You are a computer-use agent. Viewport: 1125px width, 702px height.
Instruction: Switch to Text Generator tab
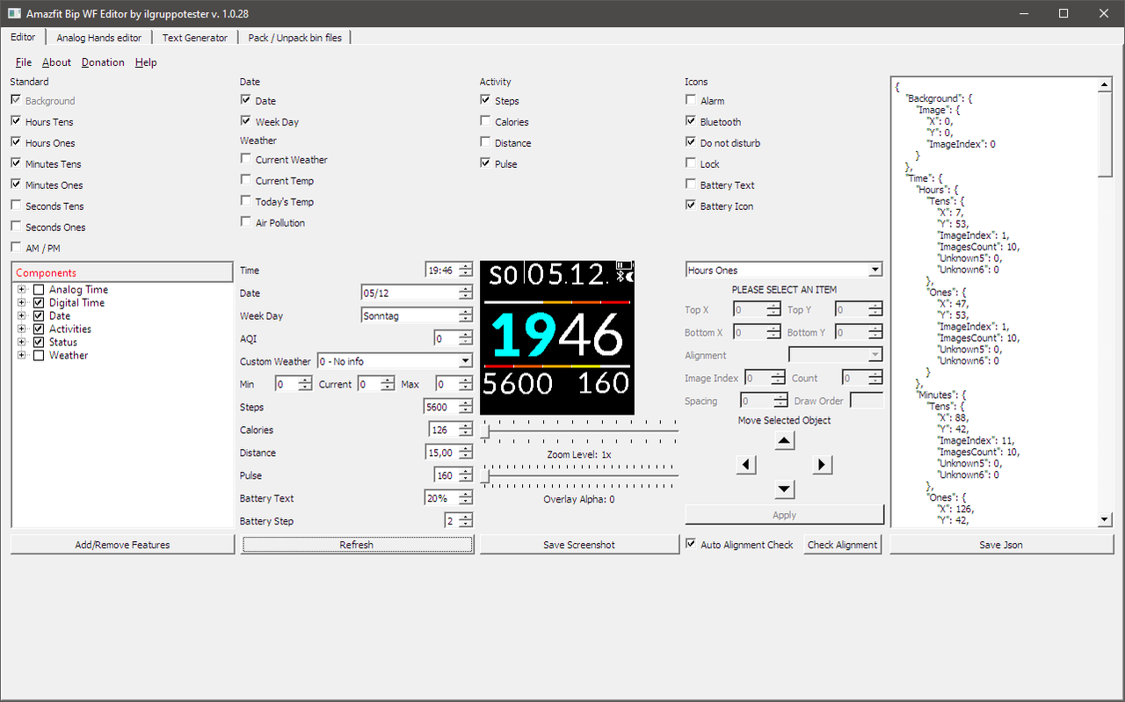(195, 38)
